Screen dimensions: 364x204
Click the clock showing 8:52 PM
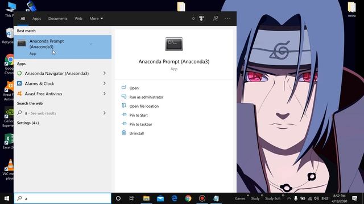340,198
